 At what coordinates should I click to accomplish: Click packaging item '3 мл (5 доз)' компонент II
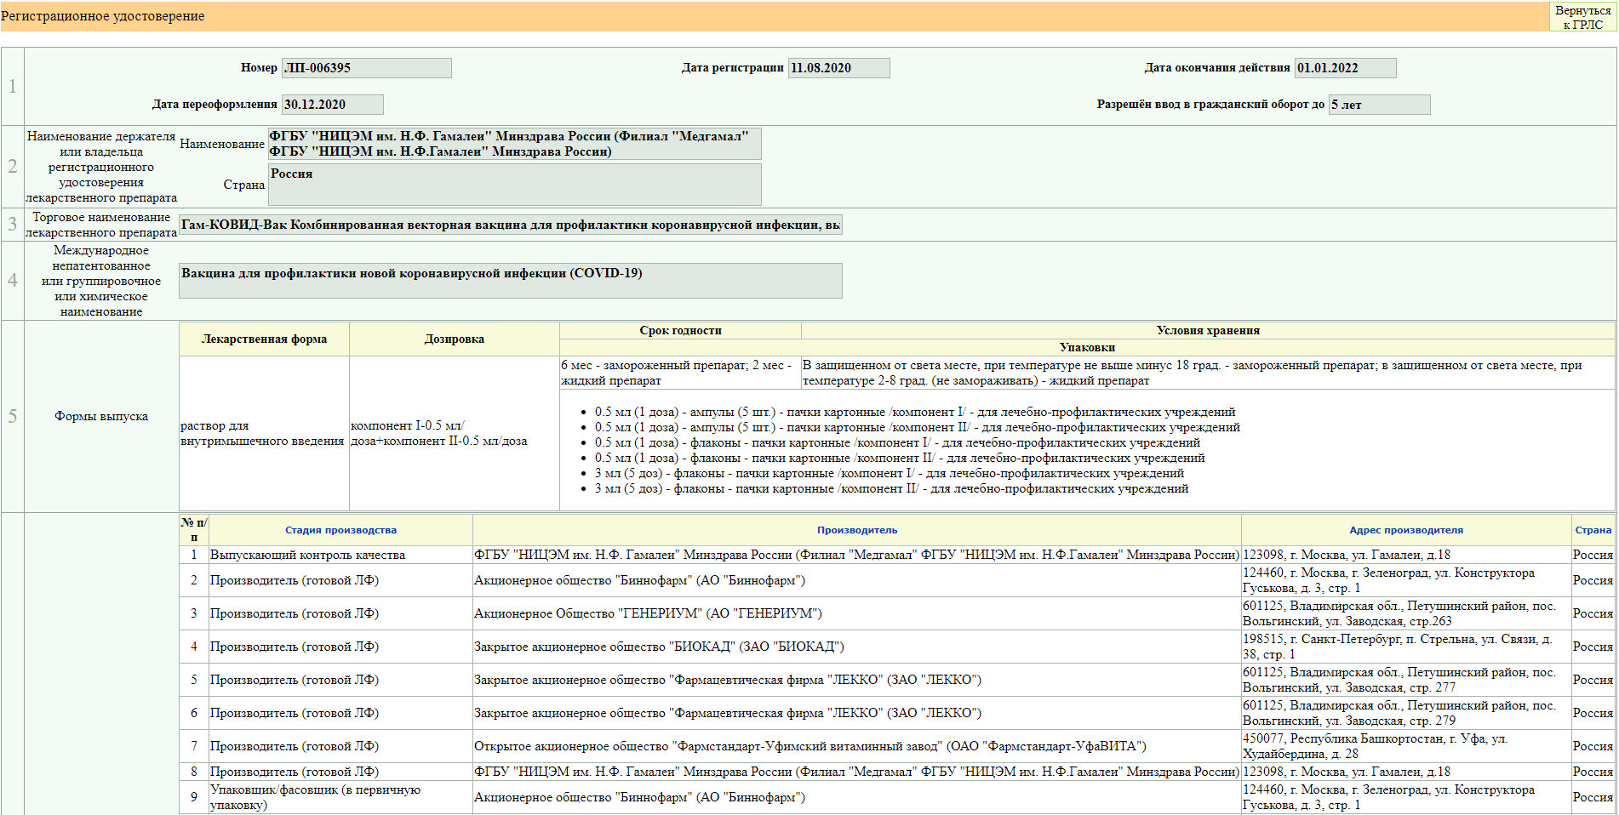892,488
